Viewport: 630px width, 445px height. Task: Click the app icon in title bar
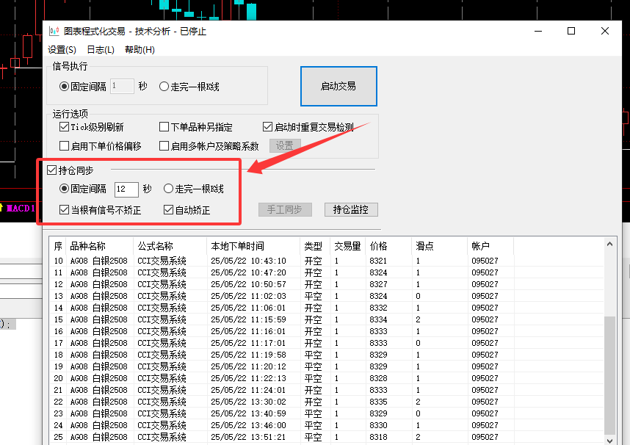tap(54, 31)
